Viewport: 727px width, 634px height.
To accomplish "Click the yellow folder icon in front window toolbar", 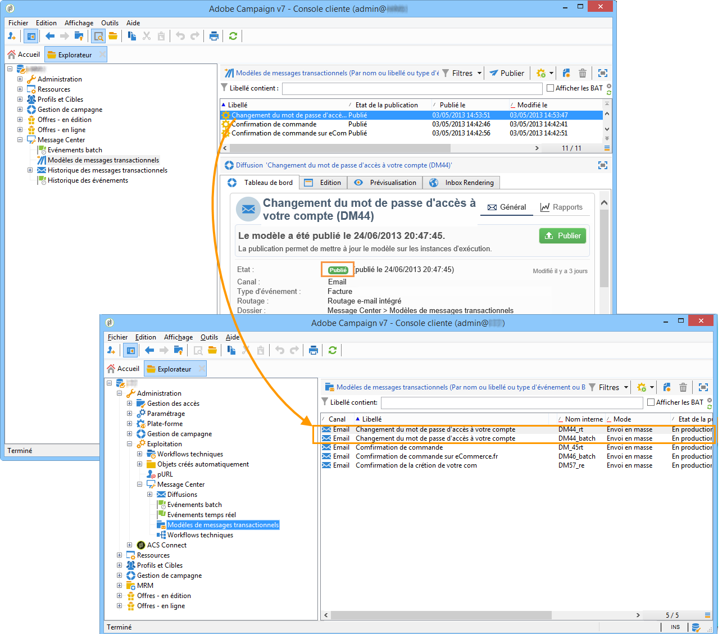I will pyautogui.click(x=212, y=350).
